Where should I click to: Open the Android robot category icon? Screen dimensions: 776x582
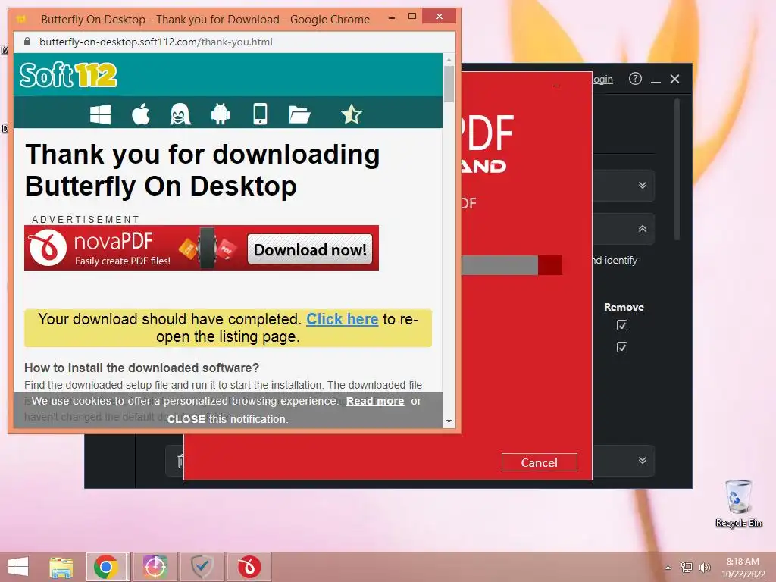tap(221, 114)
